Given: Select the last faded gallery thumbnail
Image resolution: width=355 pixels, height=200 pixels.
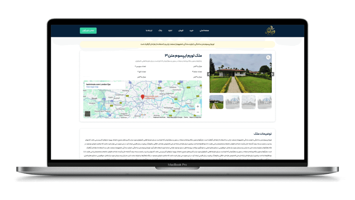Looking at the screenshot, I should (x=265, y=102).
